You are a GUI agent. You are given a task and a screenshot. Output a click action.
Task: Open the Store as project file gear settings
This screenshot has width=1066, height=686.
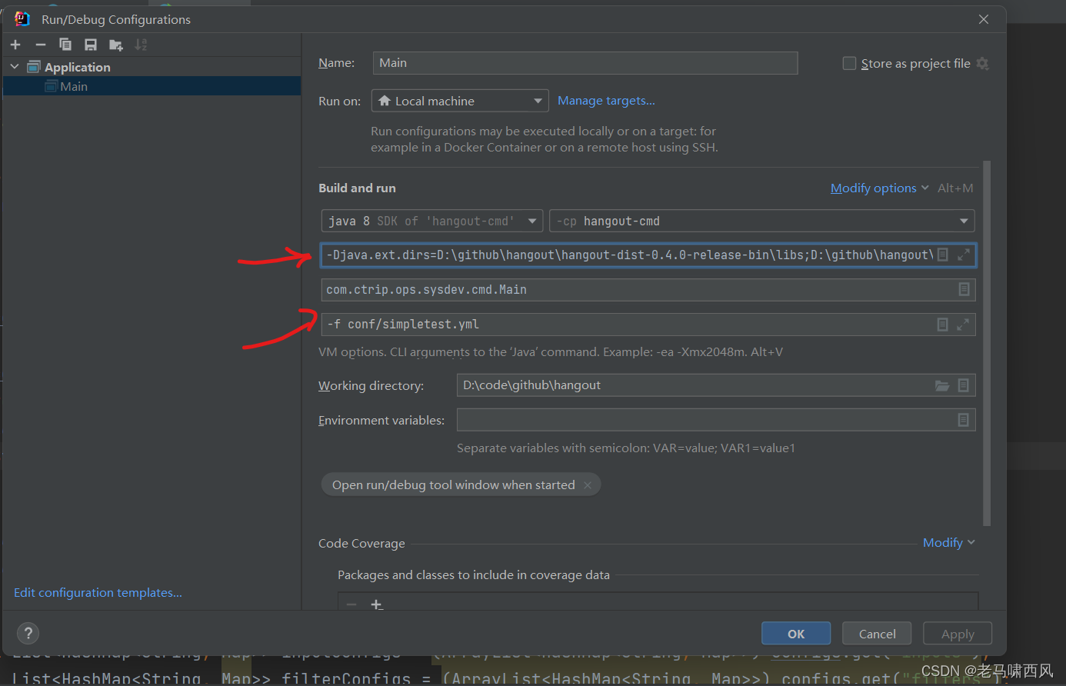click(x=982, y=63)
